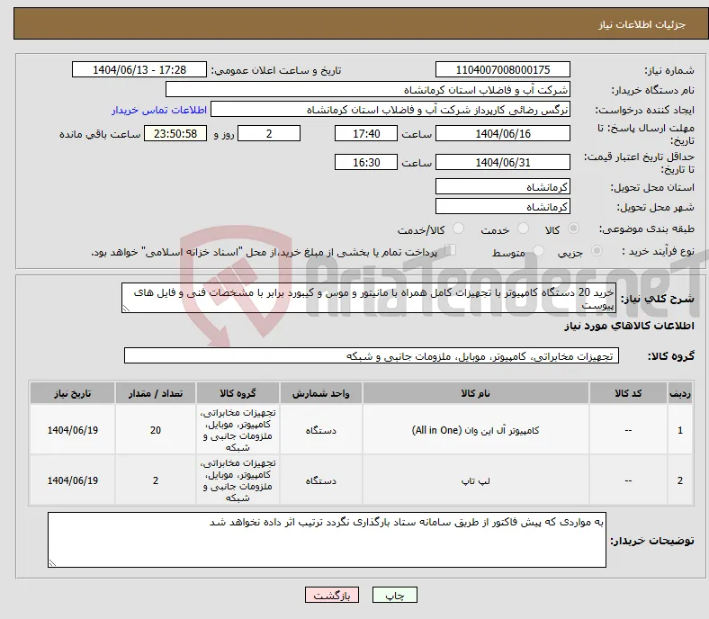Select the خدمت radio button
The height and width of the screenshot is (619, 709).
(523, 229)
